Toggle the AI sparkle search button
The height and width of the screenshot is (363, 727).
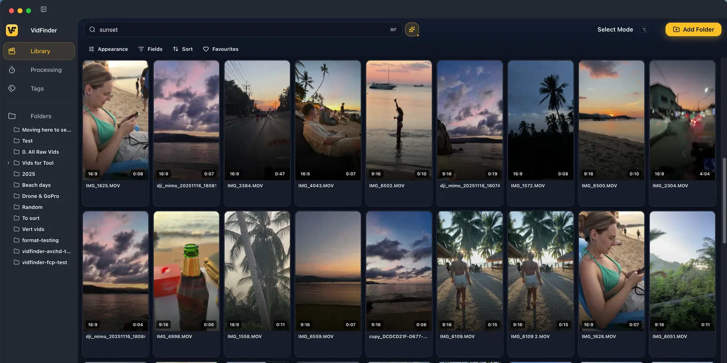tap(412, 29)
